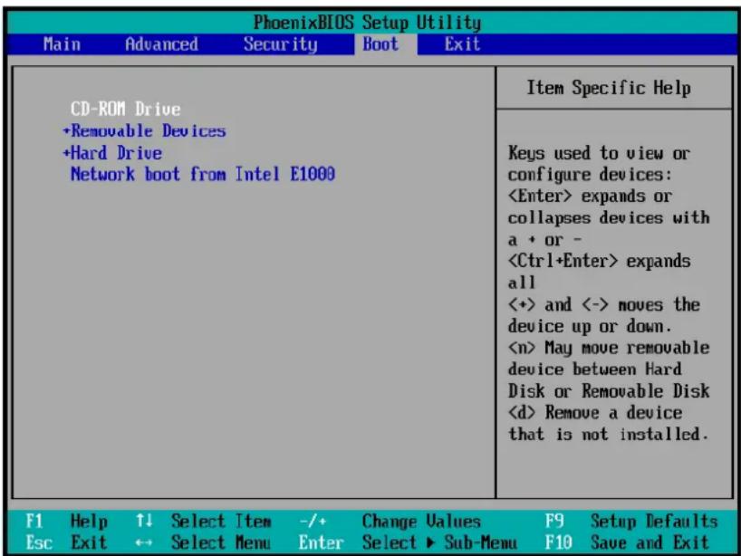The width and height of the screenshot is (741, 556).
Task: Expand the Hard Drive entry
Action: click(x=112, y=152)
